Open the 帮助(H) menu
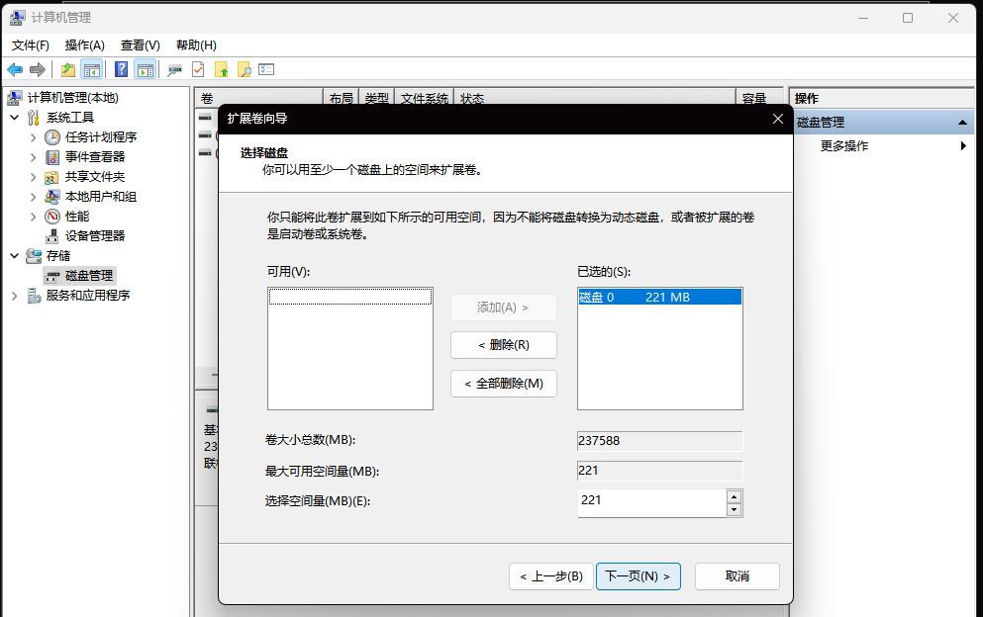The width and height of the screenshot is (983, 617). coord(196,45)
